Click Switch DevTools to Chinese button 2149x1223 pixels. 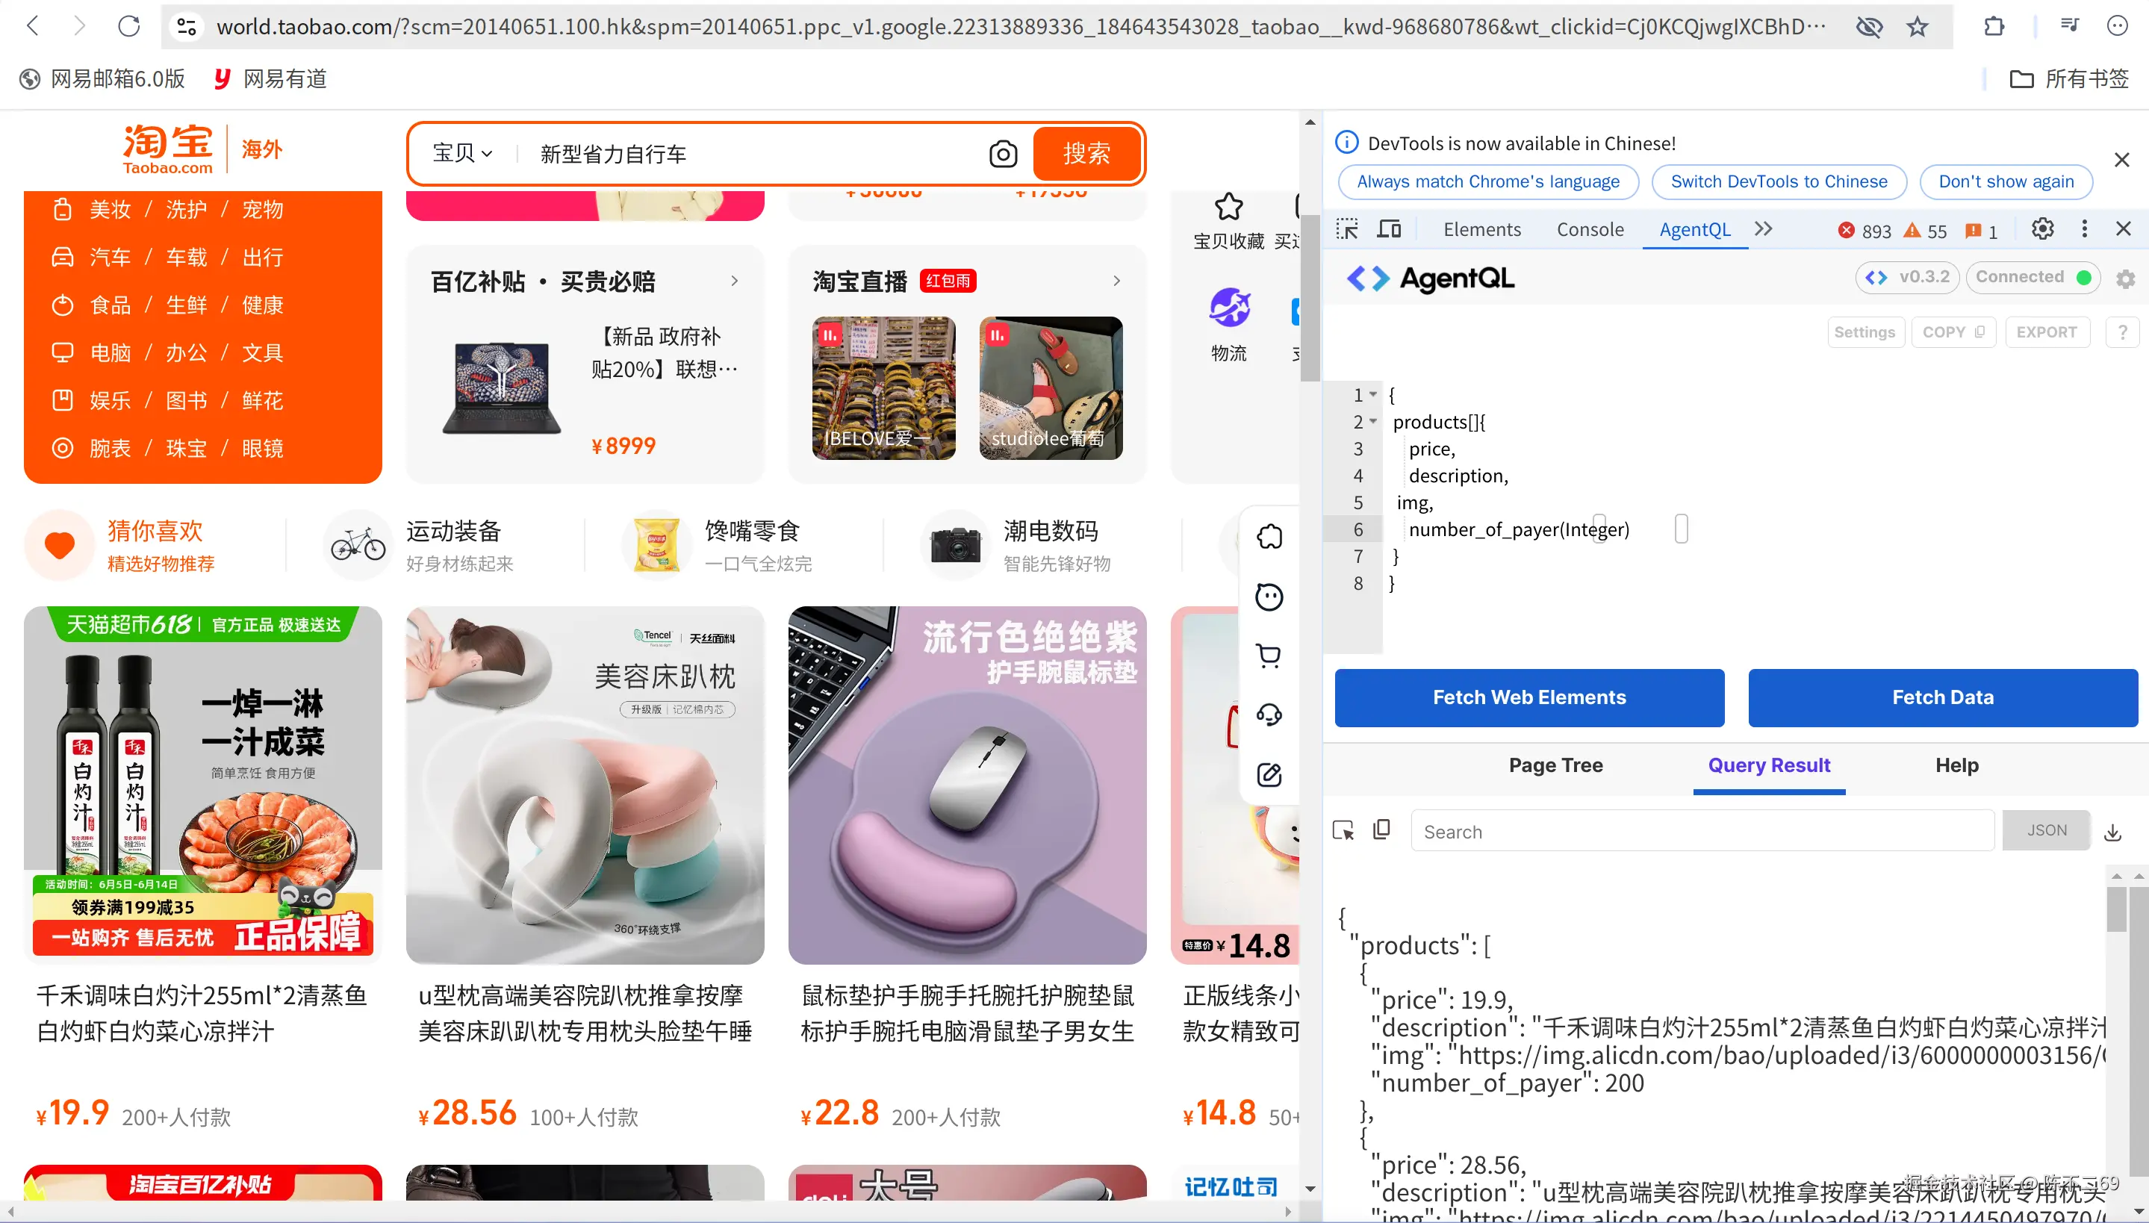pos(1779,181)
